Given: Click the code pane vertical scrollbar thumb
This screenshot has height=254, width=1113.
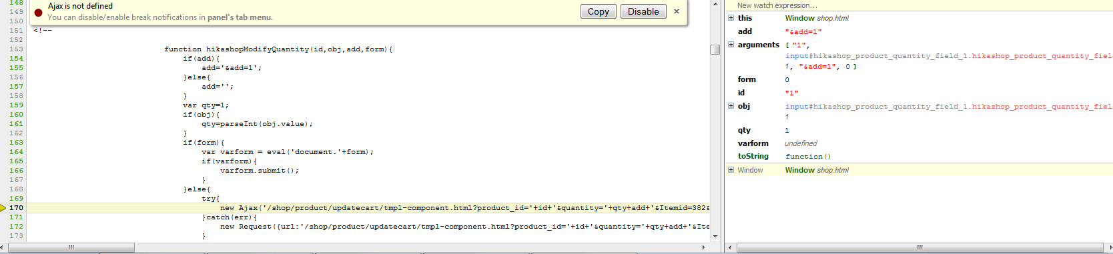Looking at the screenshot, I should pos(715,49).
